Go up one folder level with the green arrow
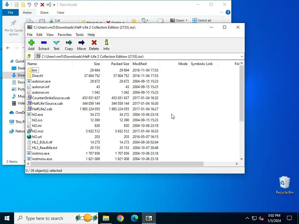Screen dimensions: 299x224 (29, 56)
